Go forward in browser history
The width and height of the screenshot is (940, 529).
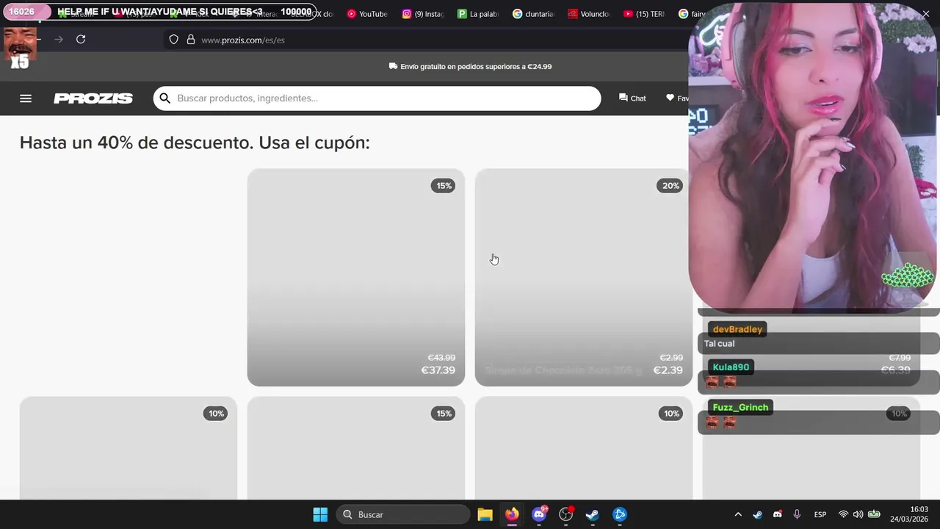(x=59, y=40)
